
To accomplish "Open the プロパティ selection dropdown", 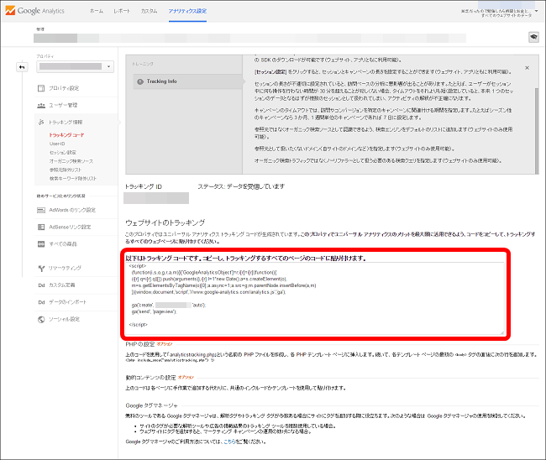I will (75, 66).
